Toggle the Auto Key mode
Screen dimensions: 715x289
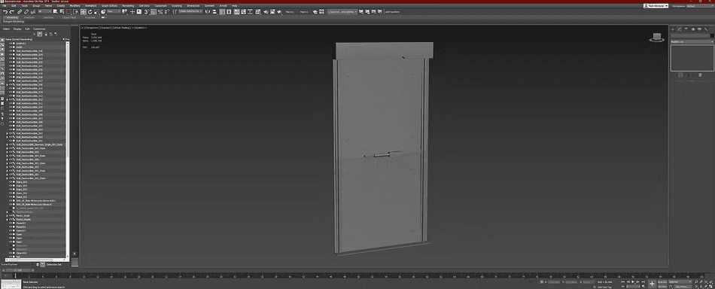tap(662, 281)
